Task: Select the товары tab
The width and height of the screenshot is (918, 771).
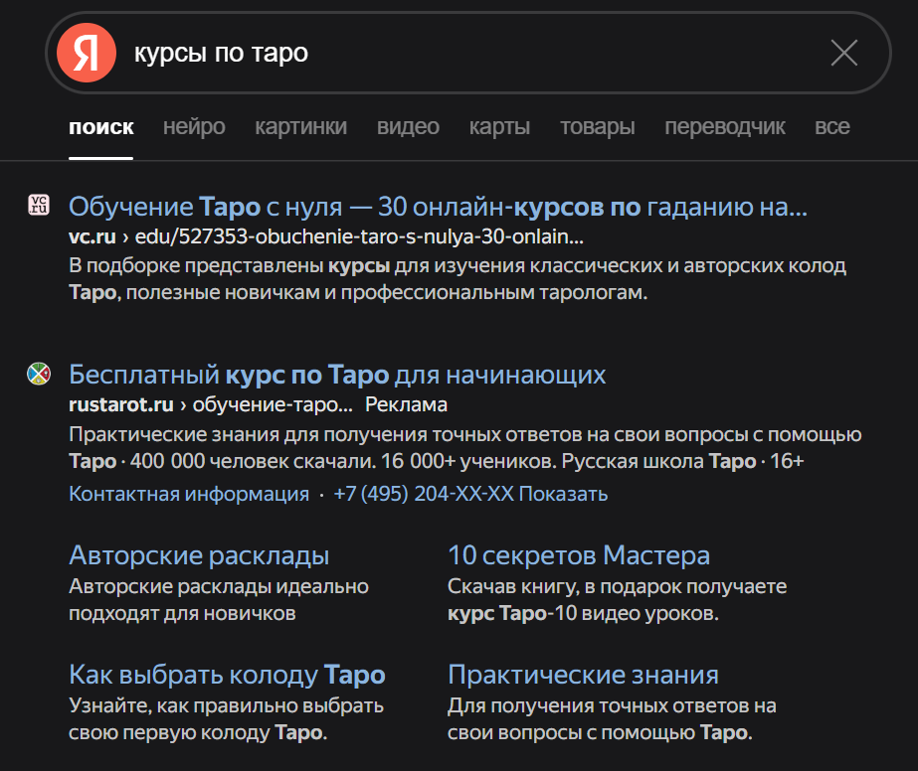Action: pyautogui.click(x=597, y=126)
